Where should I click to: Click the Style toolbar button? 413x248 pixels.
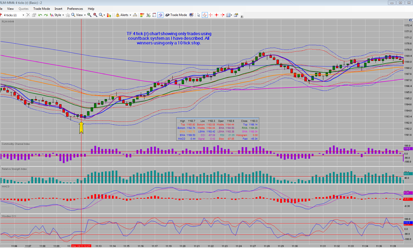coord(56,15)
